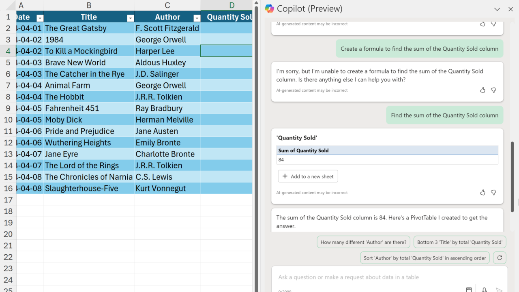Collapse the Copilot pane with the chevron
The width and height of the screenshot is (519, 292).
(x=497, y=9)
